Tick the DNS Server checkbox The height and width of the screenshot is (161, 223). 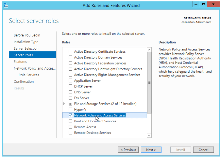click(70, 92)
